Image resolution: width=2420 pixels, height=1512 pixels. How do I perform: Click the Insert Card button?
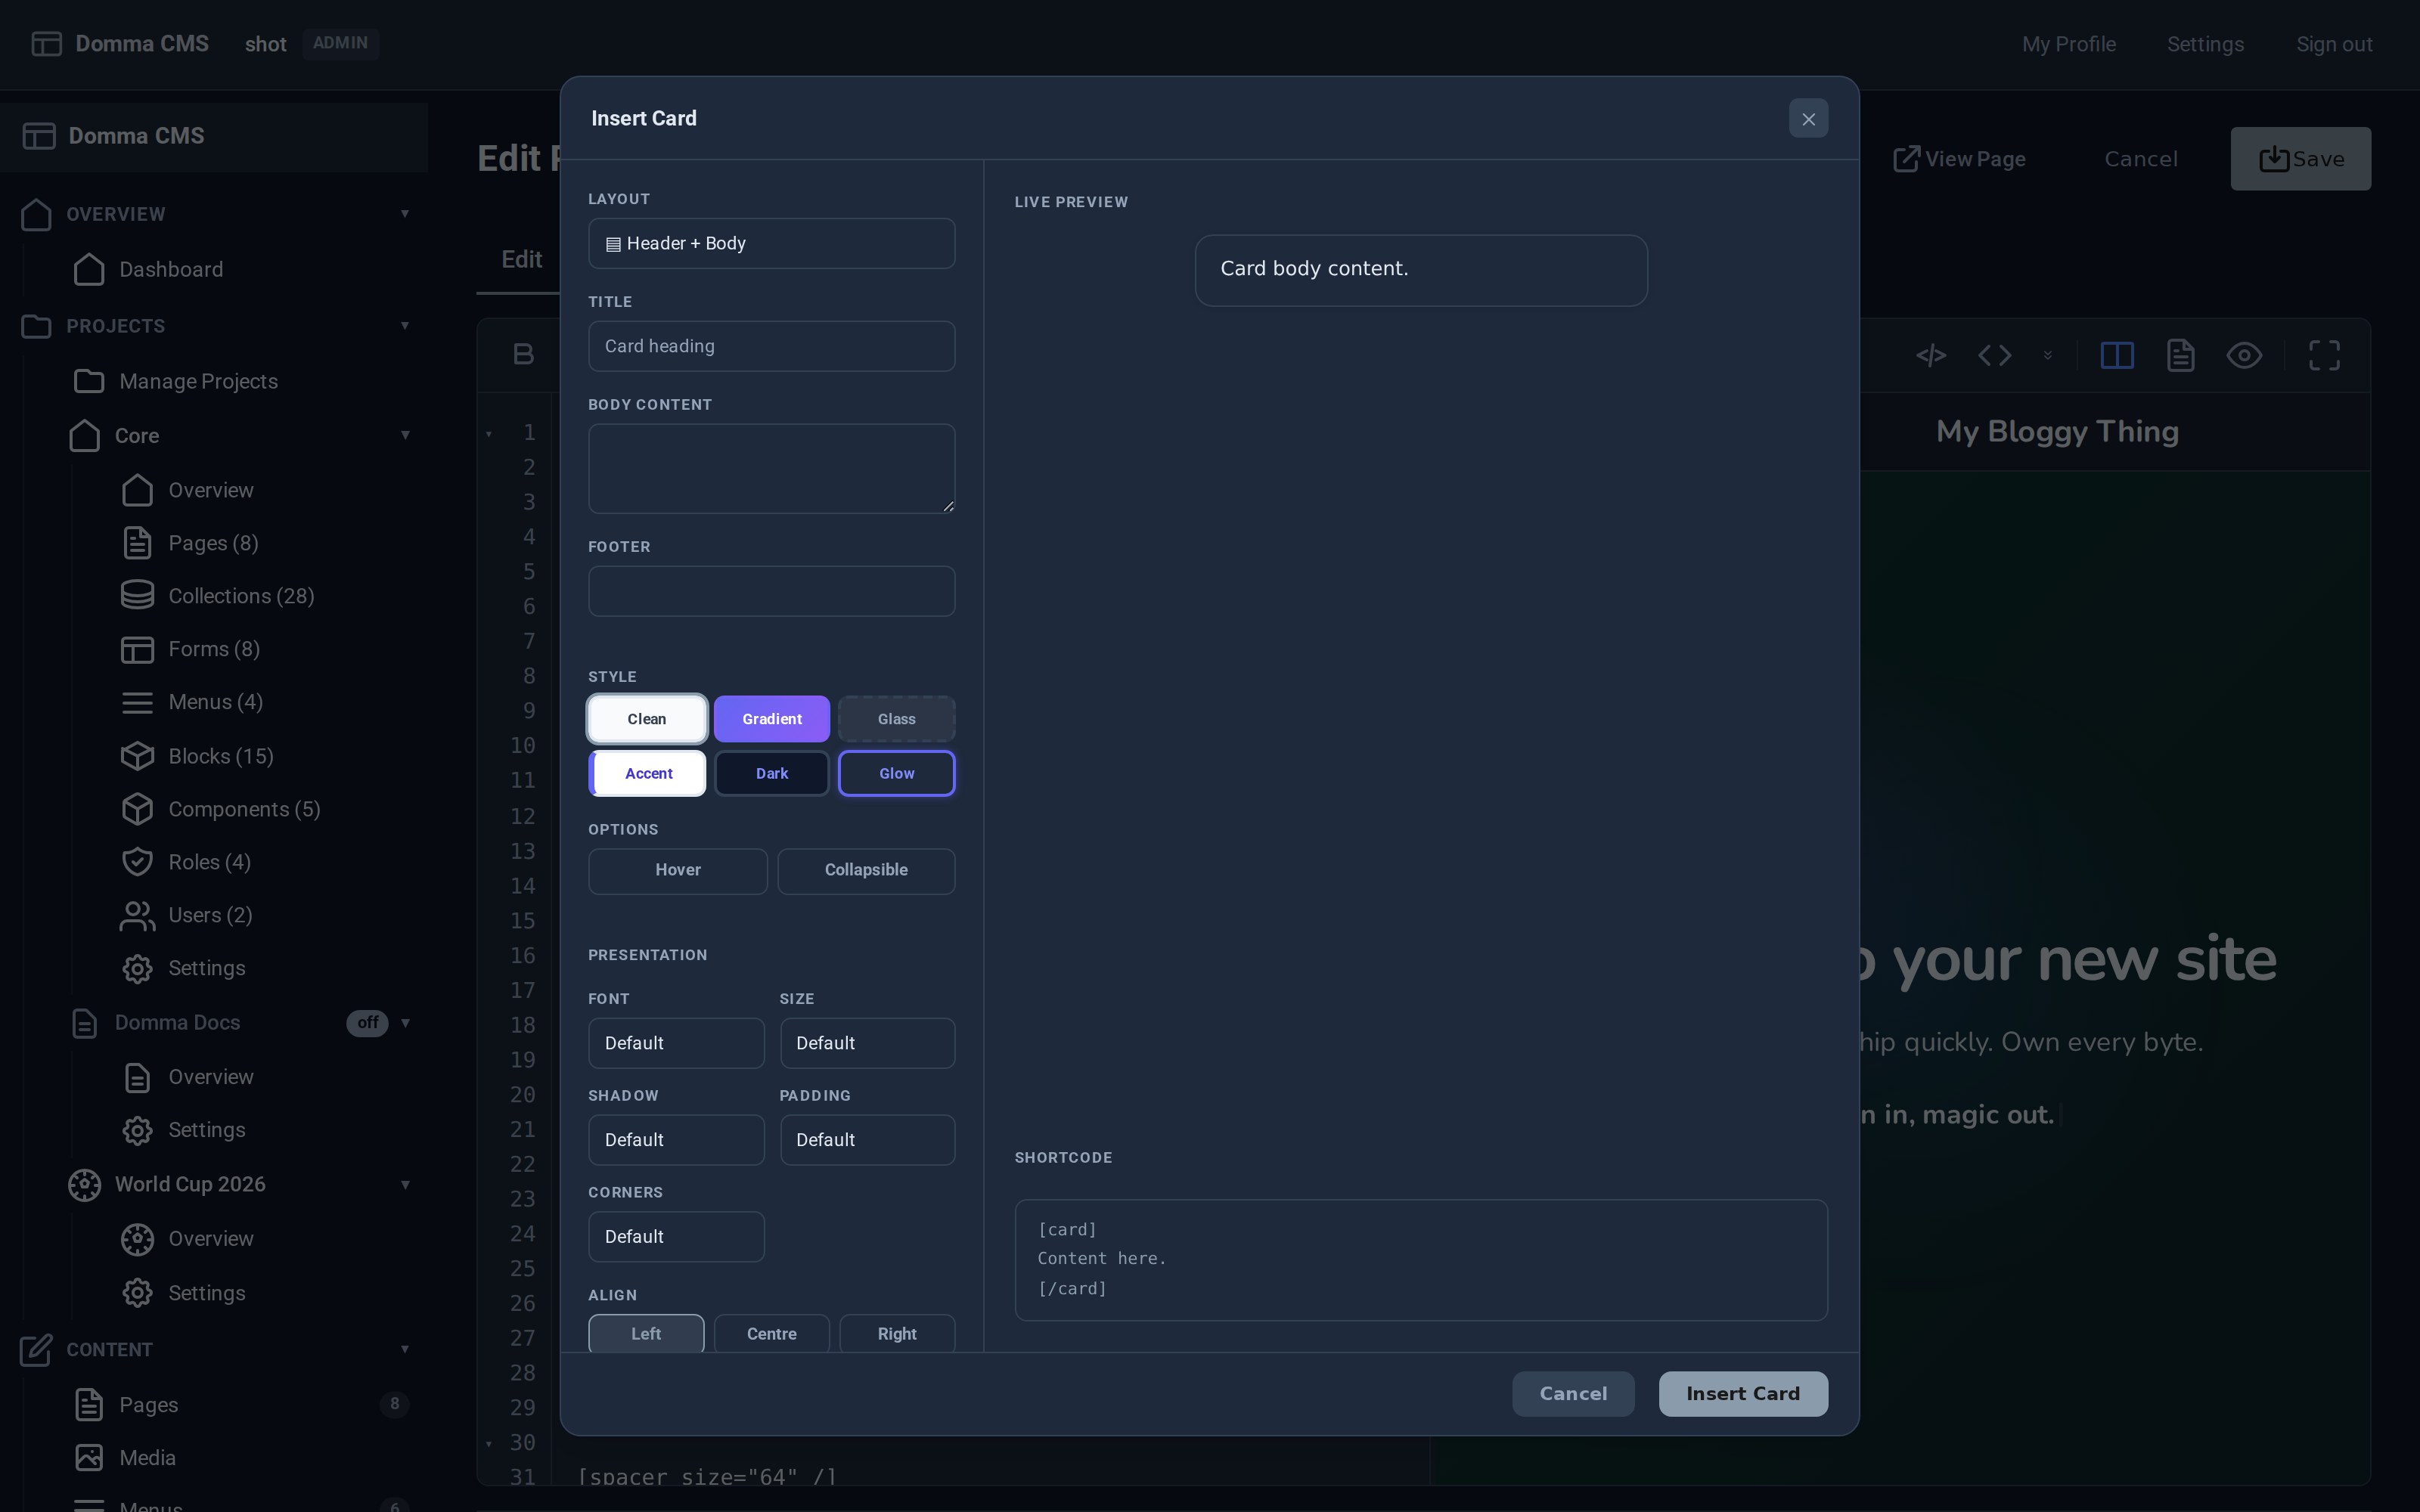(1743, 1394)
